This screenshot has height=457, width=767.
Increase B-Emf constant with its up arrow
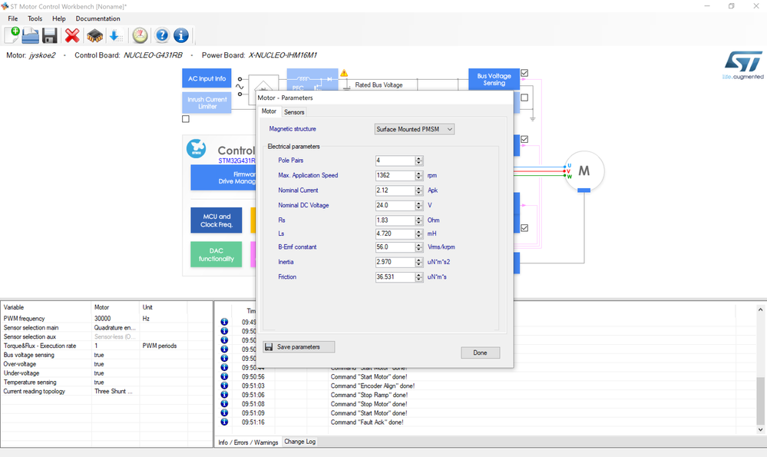coord(418,245)
